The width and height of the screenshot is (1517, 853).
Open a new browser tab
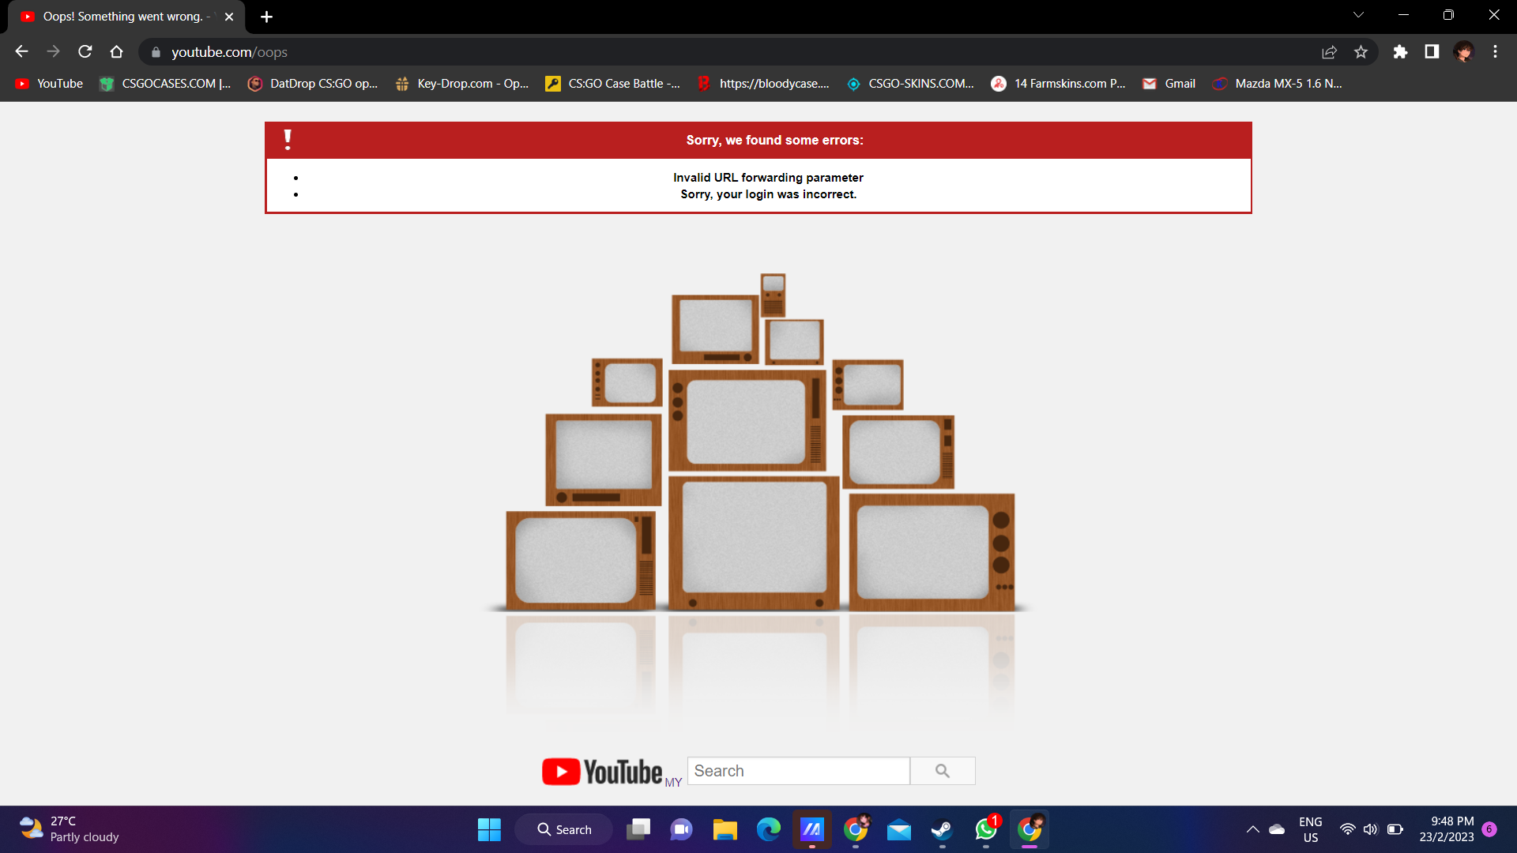266,17
